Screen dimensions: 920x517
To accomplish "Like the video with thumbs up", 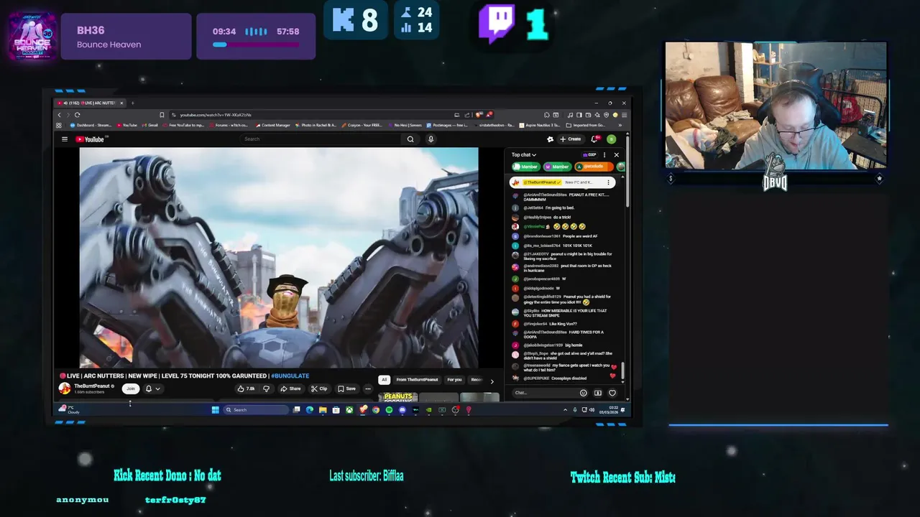I will pyautogui.click(x=246, y=388).
